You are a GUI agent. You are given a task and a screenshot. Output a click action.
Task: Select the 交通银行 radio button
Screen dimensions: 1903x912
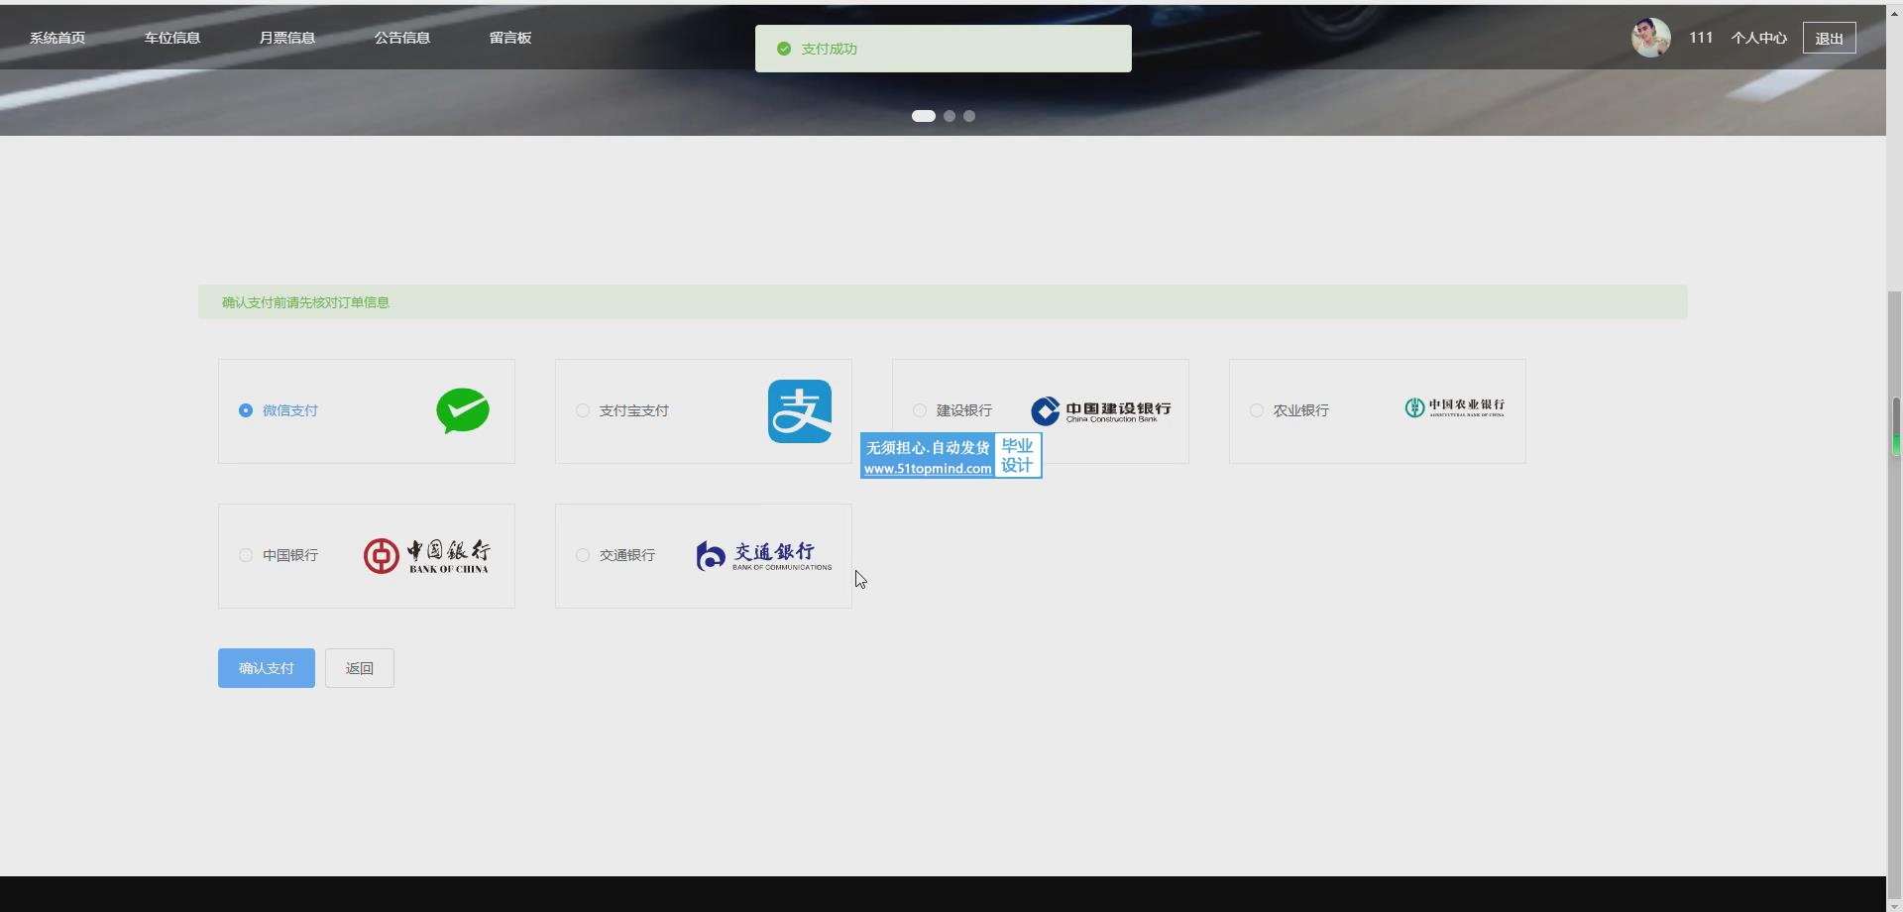(x=583, y=555)
